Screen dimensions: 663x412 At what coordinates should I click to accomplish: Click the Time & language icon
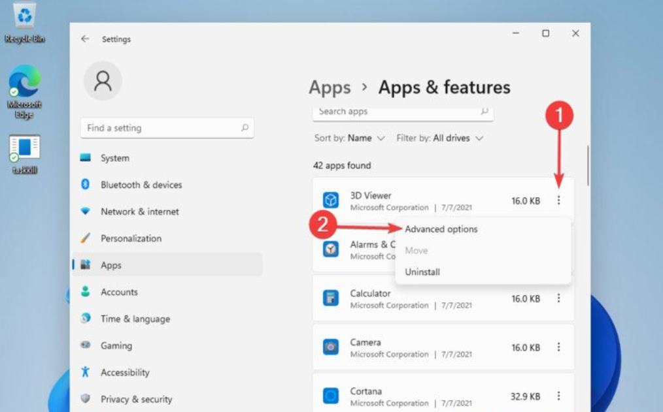(x=86, y=319)
